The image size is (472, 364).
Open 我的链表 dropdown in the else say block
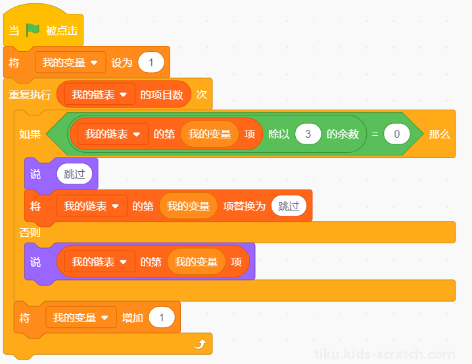100,262
